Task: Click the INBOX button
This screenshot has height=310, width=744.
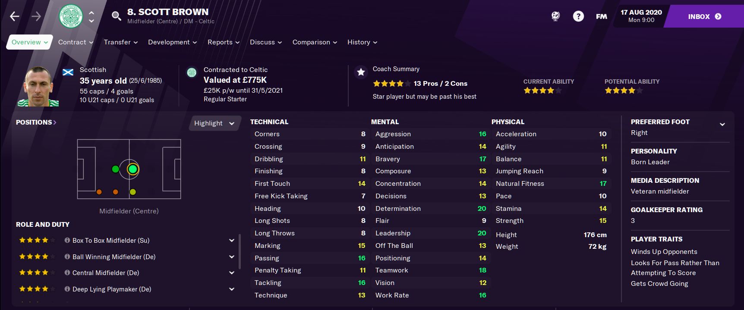Action: (x=704, y=16)
